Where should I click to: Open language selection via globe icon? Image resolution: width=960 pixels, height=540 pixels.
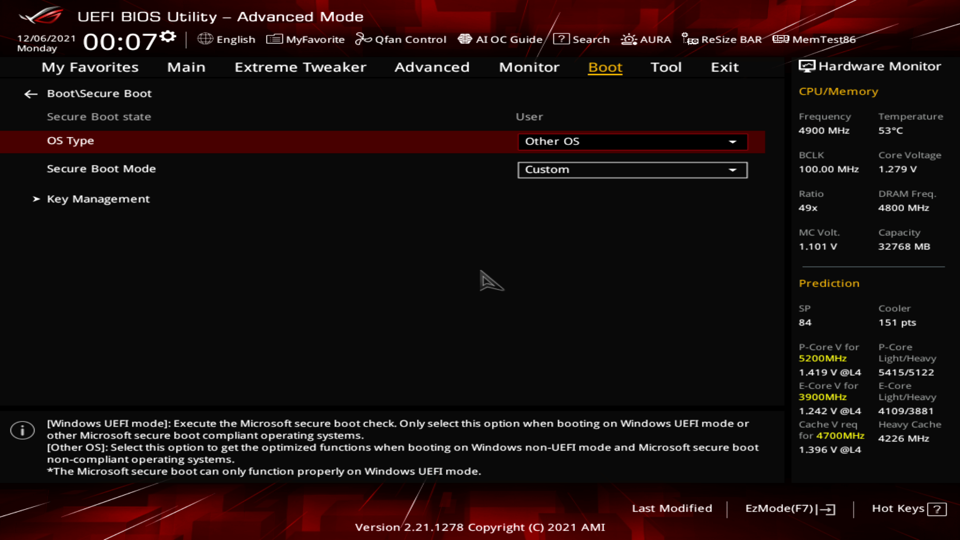(x=205, y=39)
